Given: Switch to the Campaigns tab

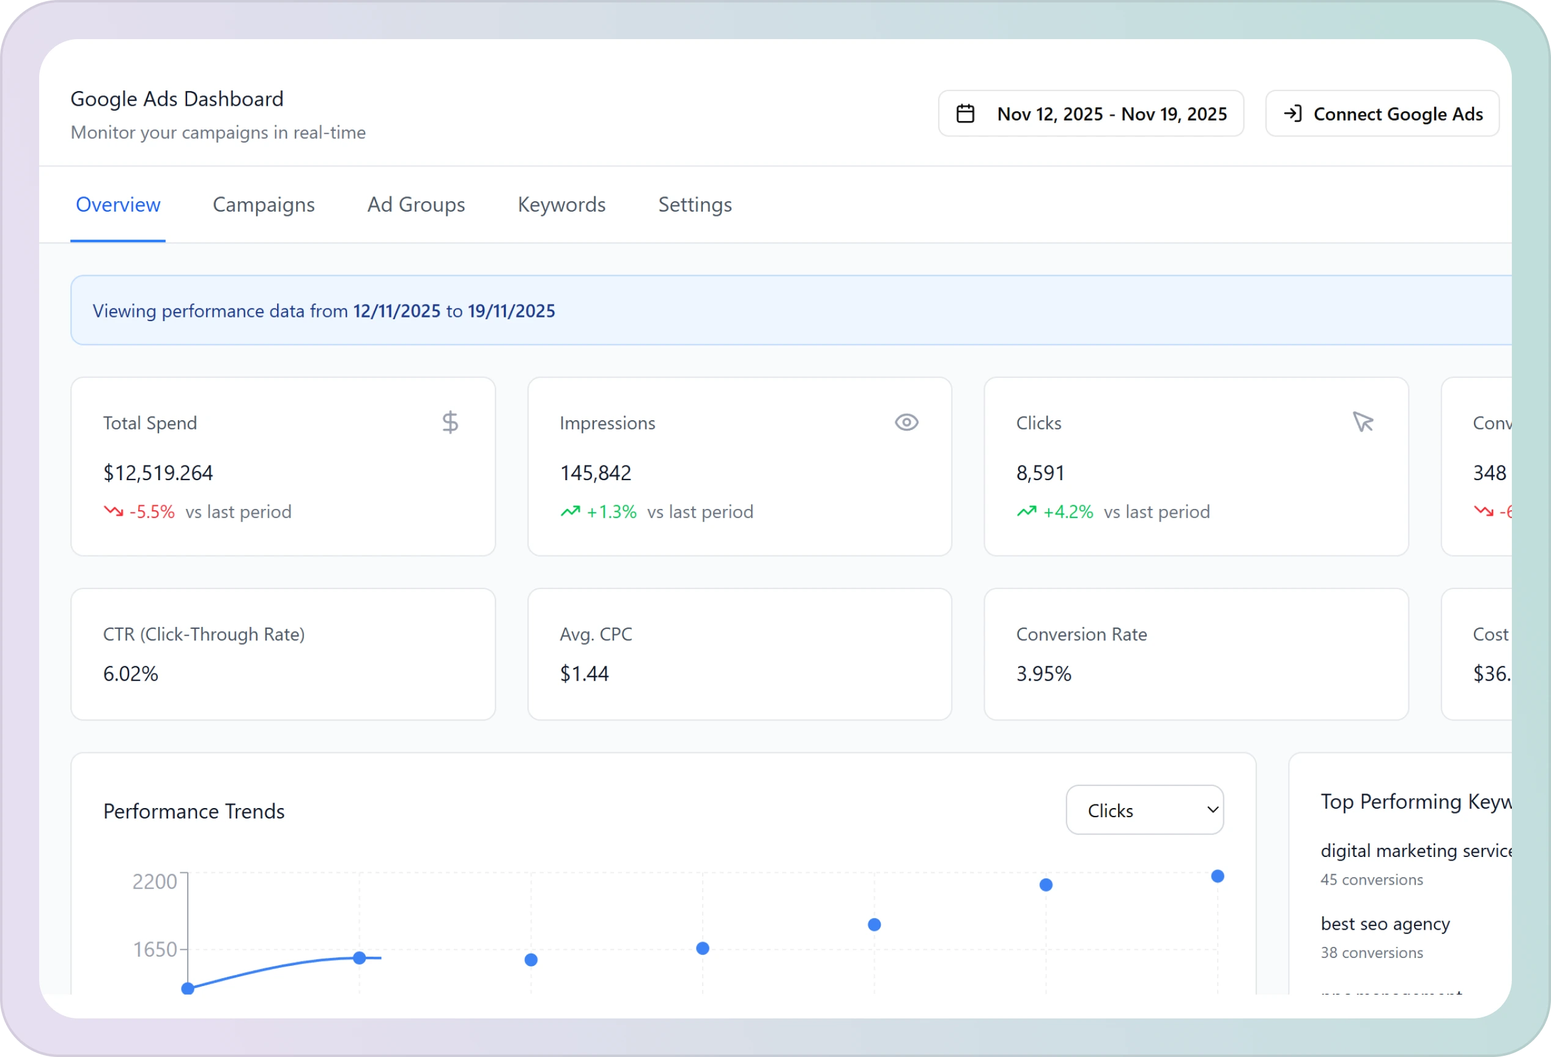Looking at the screenshot, I should point(264,205).
